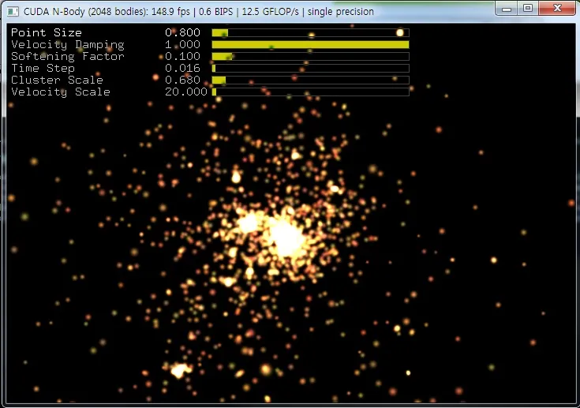Adjust the Velocity Scale slider

(x=310, y=92)
